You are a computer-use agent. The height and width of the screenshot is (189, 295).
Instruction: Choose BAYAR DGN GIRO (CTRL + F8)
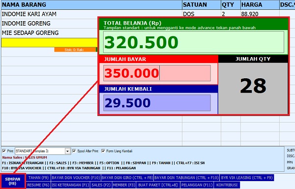tap(127, 178)
